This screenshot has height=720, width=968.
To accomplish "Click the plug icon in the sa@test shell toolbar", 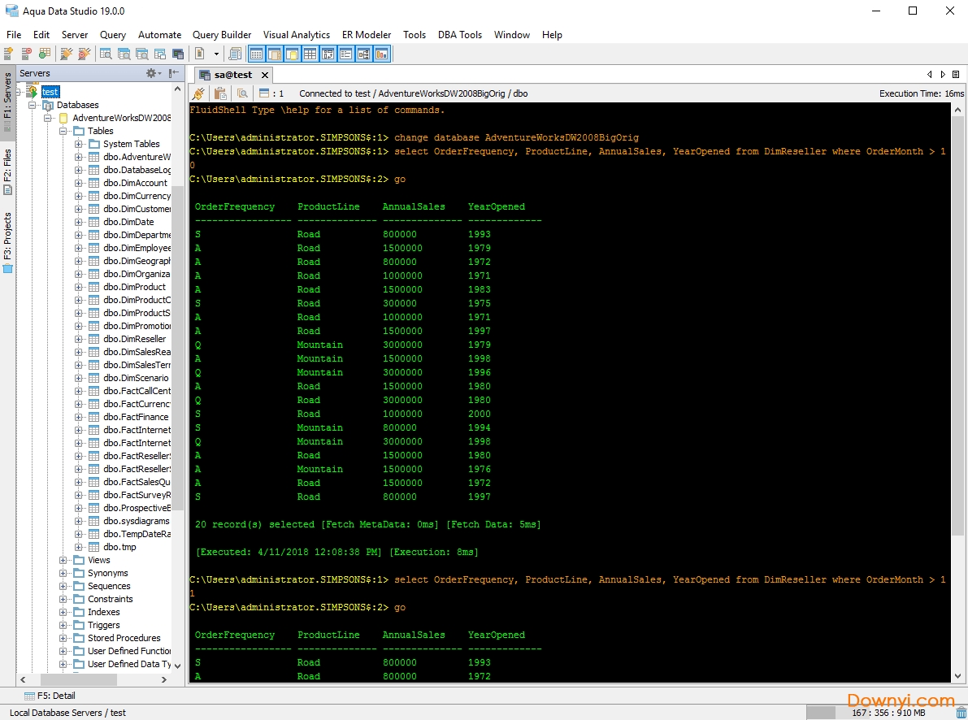I will pyautogui.click(x=198, y=93).
